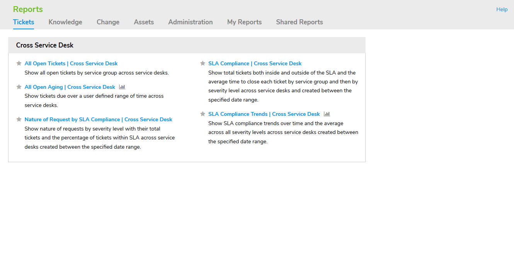Toggle star for SLA Compliance Trends report
Viewport: 514px width, 268px height.
pos(203,114)
